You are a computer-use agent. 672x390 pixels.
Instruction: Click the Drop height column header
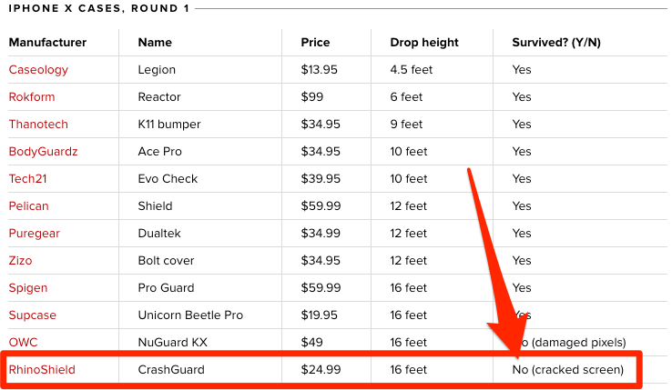(424, 43)
